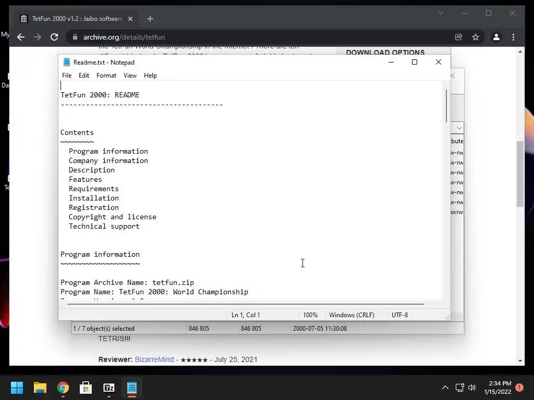Share this page from the address bar
Screen dimensions: 534x400
pos(459,37)
